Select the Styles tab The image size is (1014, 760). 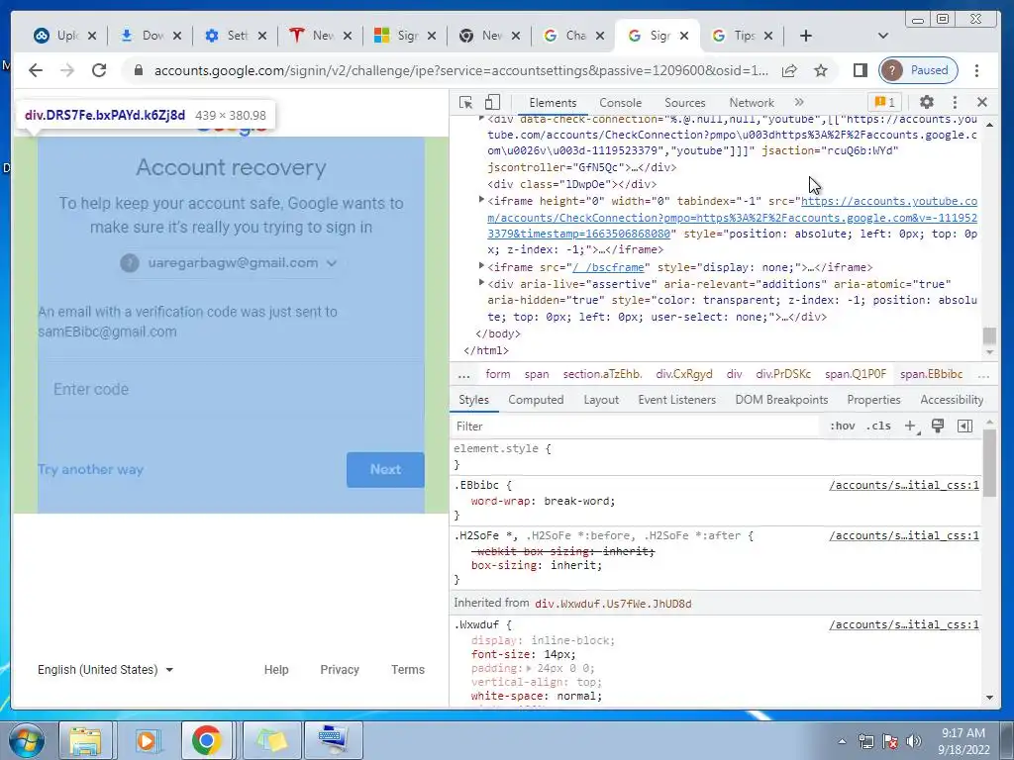tap(473, 400)
